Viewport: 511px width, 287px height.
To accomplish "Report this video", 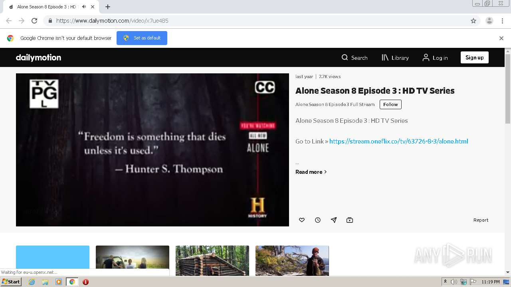I will 481,220.
